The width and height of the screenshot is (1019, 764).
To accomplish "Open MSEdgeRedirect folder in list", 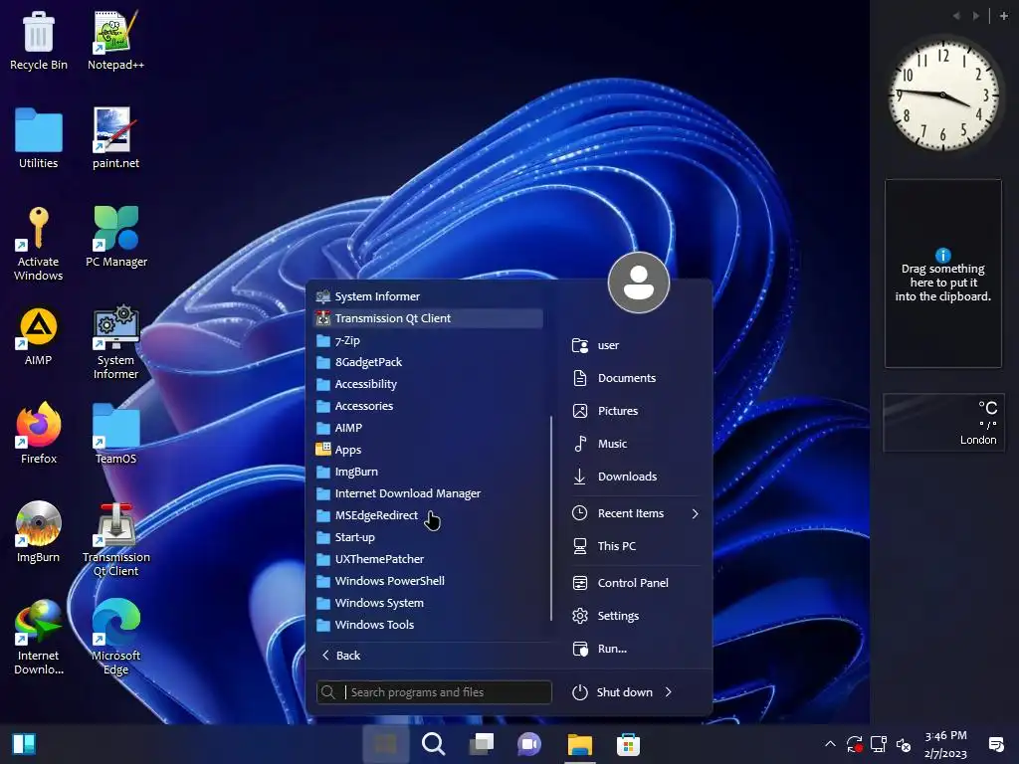I will pos(429,516).
